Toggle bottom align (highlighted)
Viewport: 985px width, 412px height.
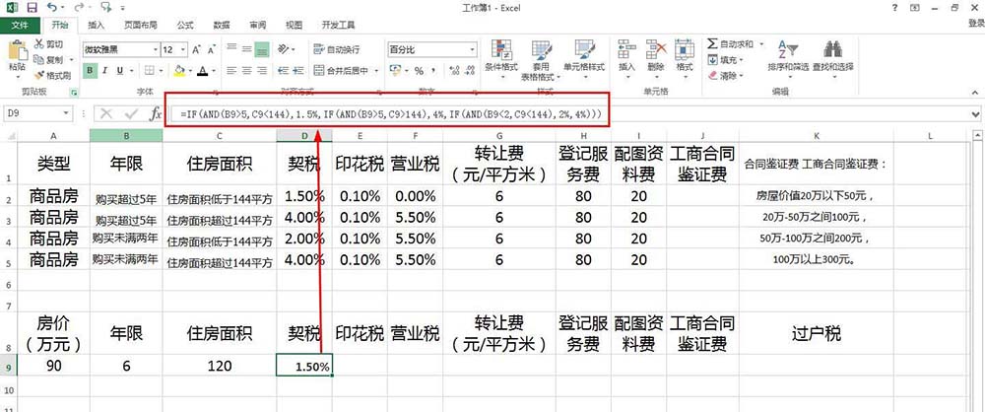(262, 49)
